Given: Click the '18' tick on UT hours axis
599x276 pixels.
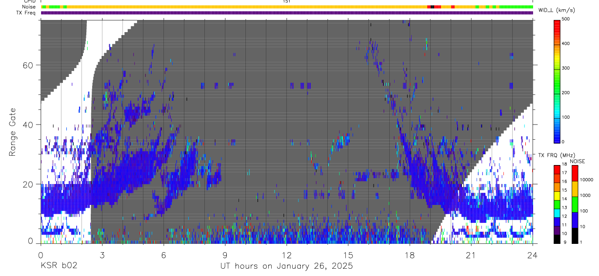Looking at the screenshot, I should coord(410,255).
